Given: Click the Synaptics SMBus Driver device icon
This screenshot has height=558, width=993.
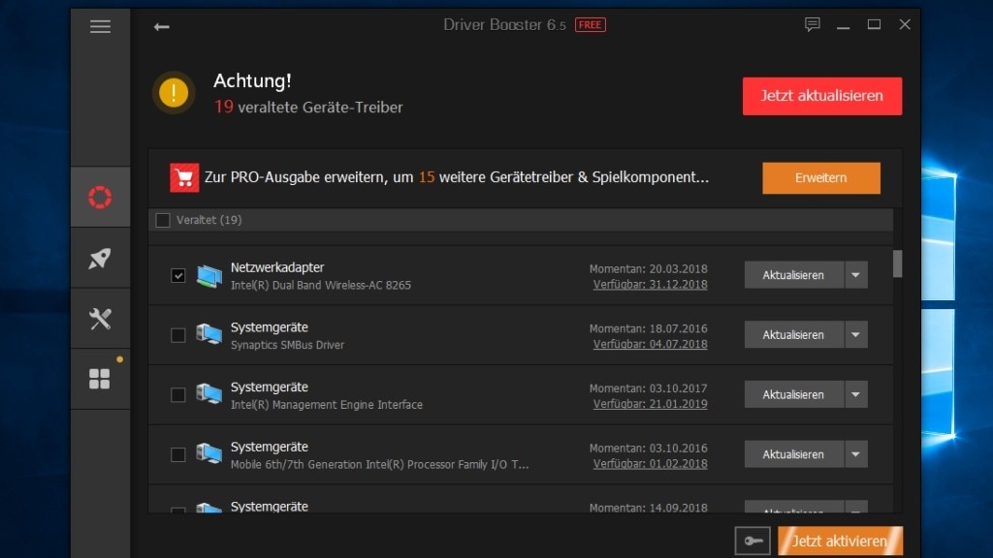Looking at the screenshot, I should [209, 334].
